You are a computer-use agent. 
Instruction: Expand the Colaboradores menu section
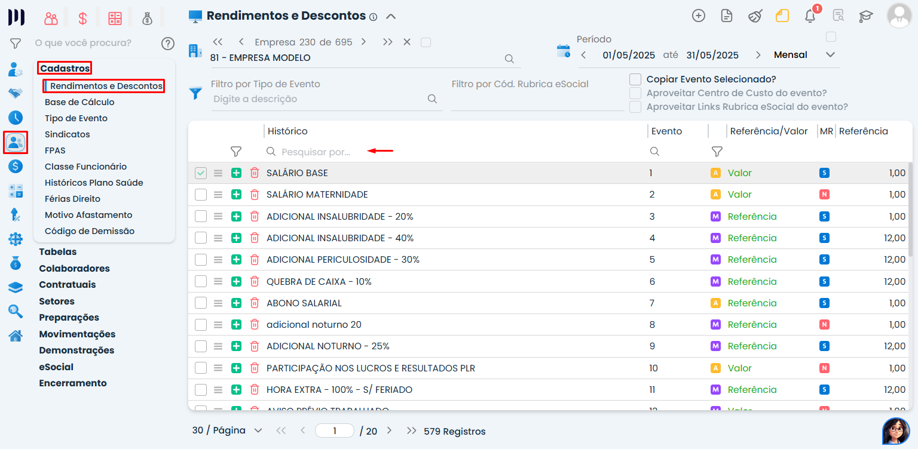(x=74, y=269)
